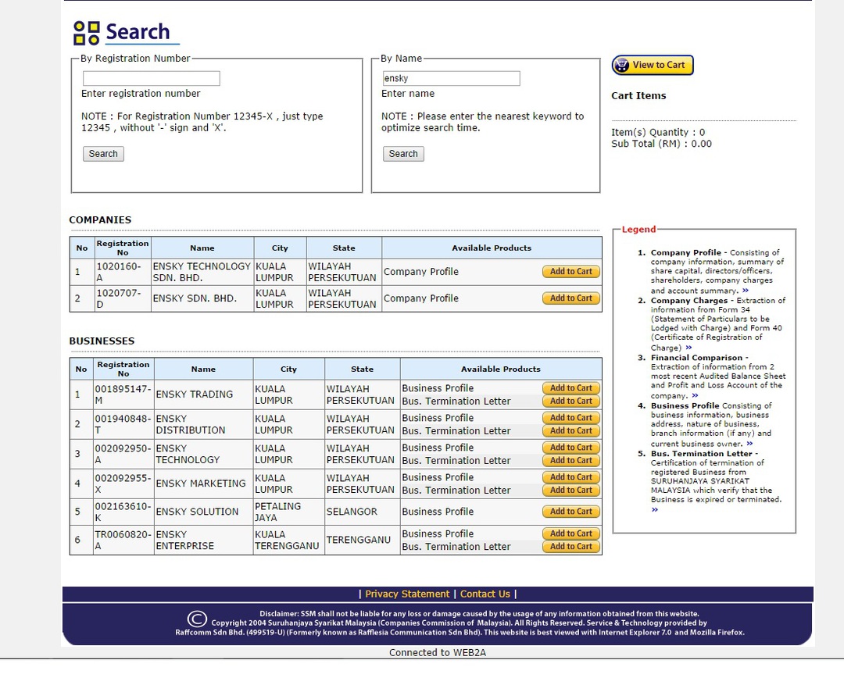Add ENSKY SDN. BHD. Company Profile to cart

(571, 298)
